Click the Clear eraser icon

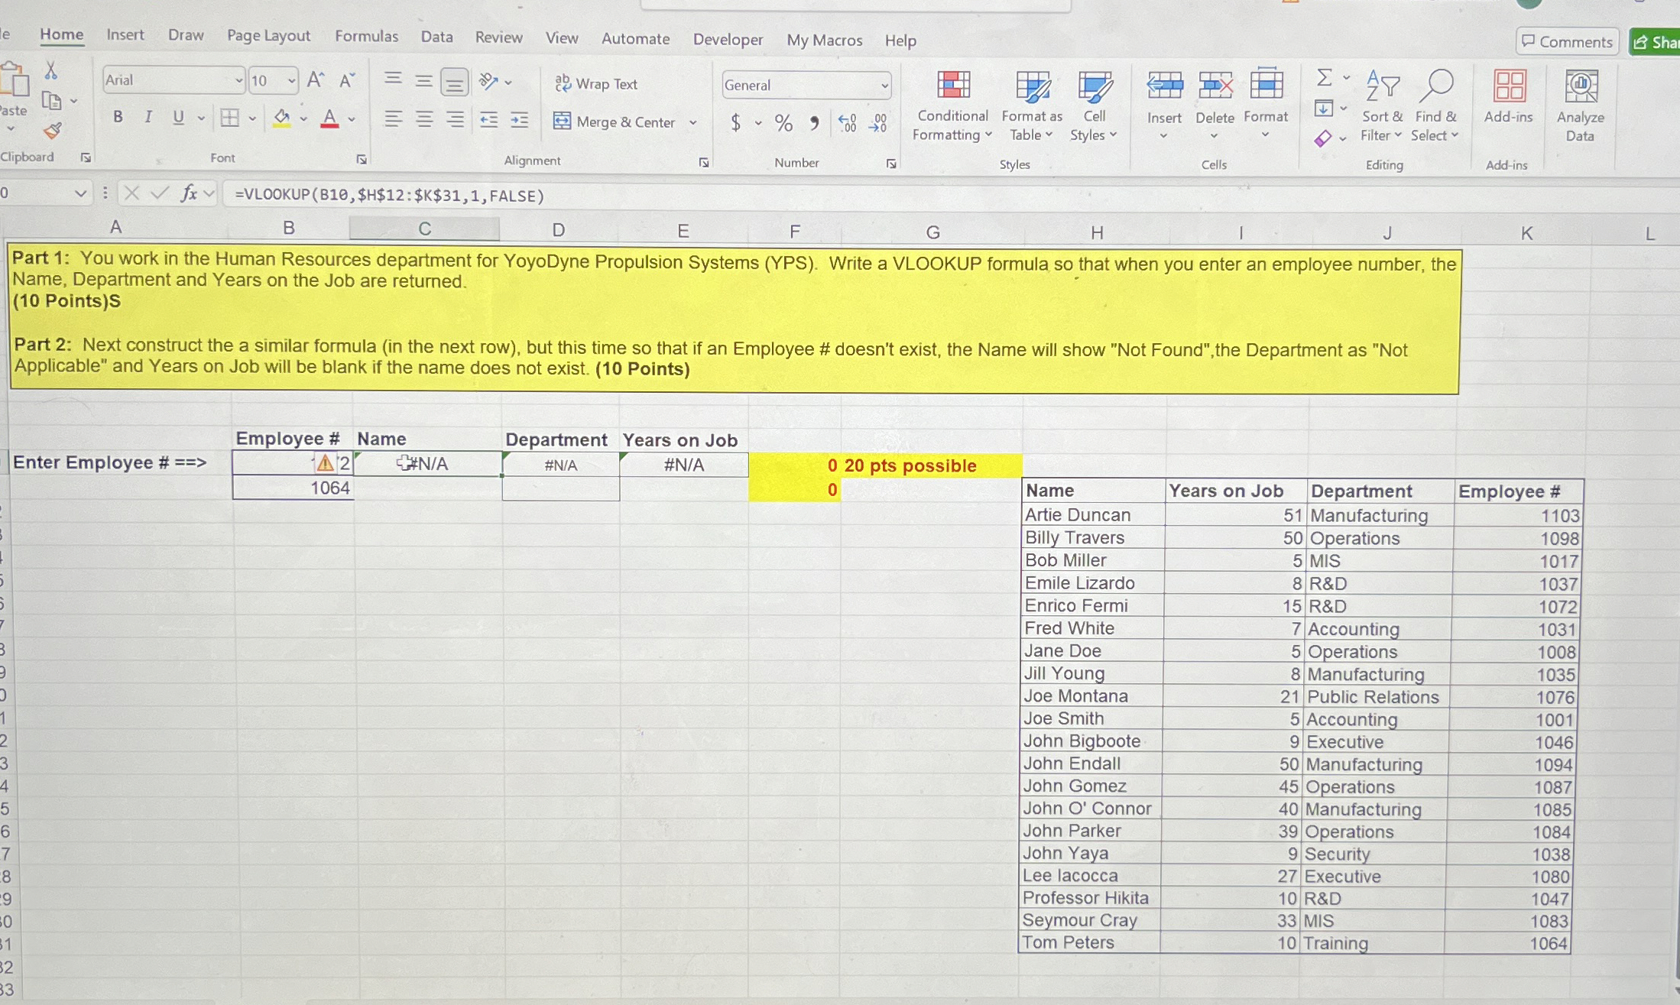tap(1323, 138)
